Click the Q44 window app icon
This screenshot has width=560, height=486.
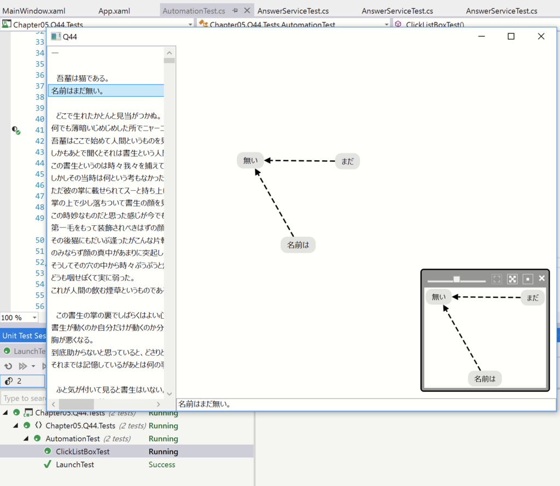click(x=56, y=37)
